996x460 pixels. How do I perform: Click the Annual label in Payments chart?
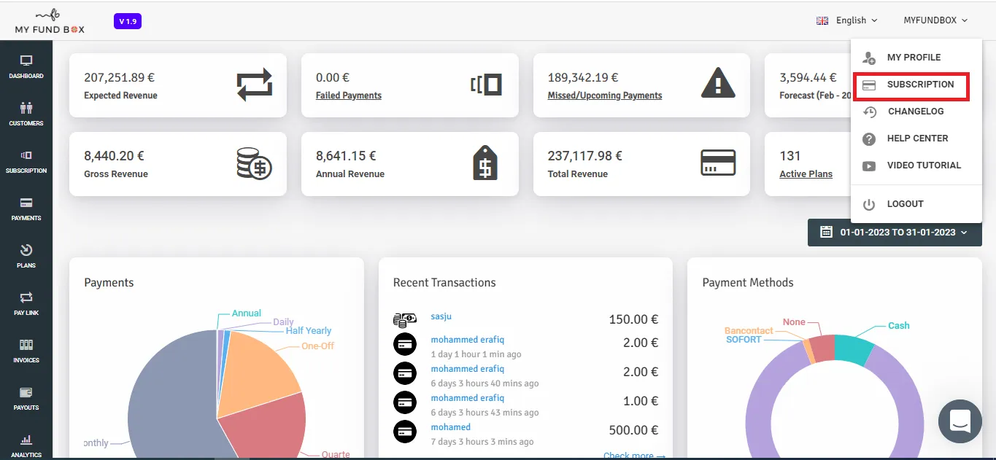[x=247, y=313]
